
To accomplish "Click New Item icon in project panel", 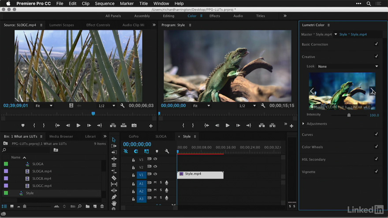I will (95, 207).
